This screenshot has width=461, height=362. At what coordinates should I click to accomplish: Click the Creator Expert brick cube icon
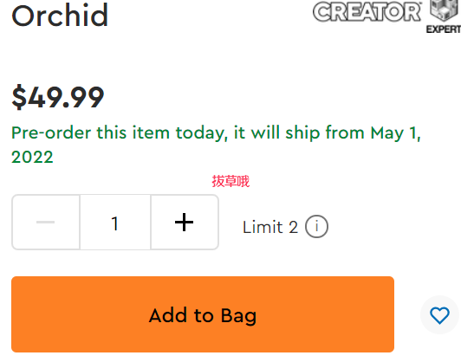point(445,10)
